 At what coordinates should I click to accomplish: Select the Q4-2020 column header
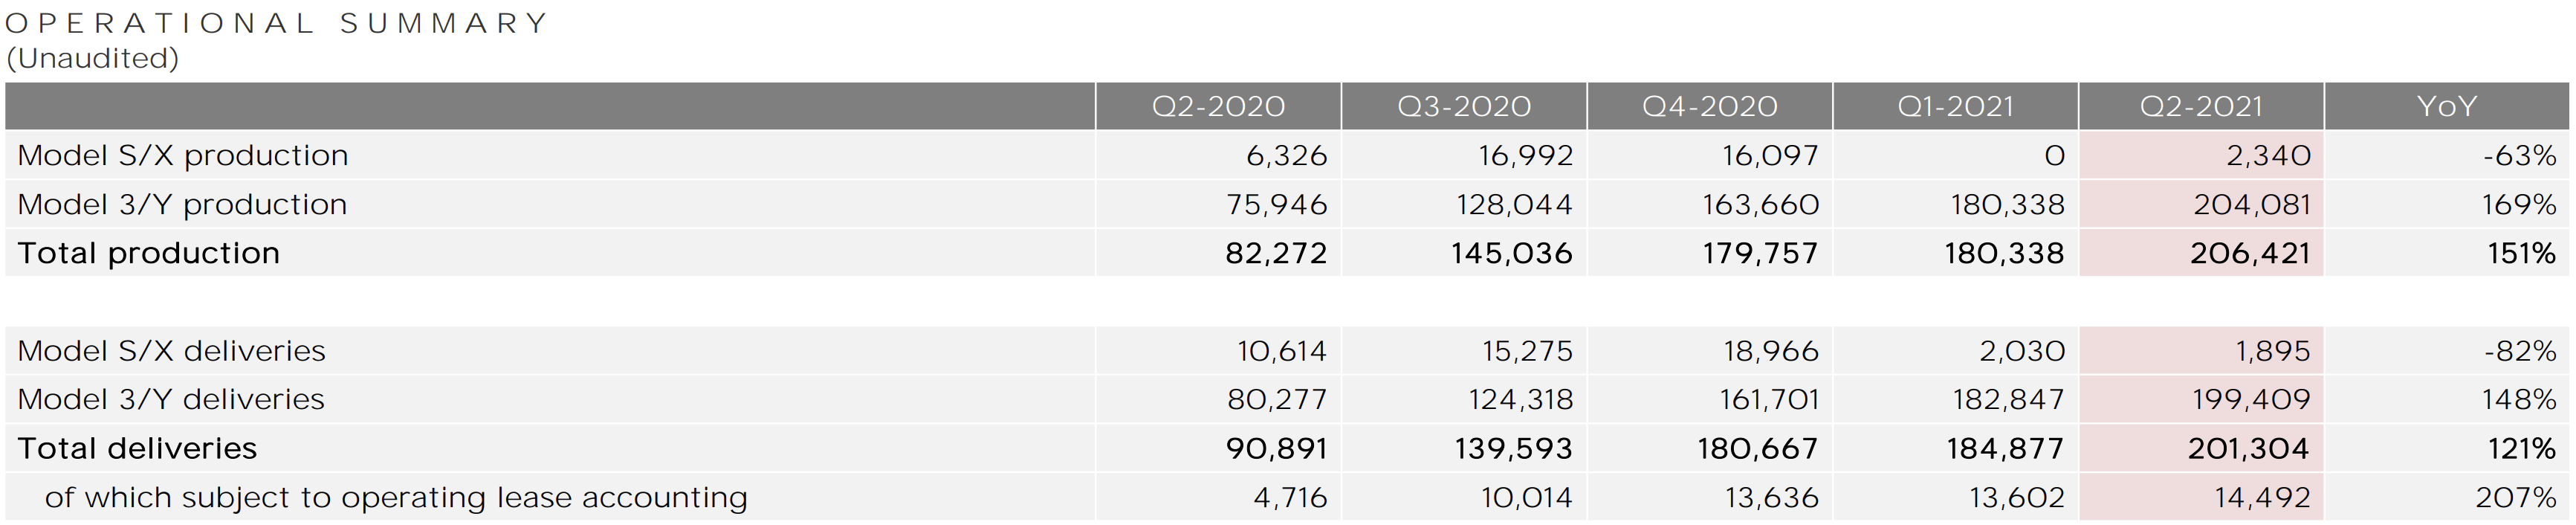[x=1710, y=106]
